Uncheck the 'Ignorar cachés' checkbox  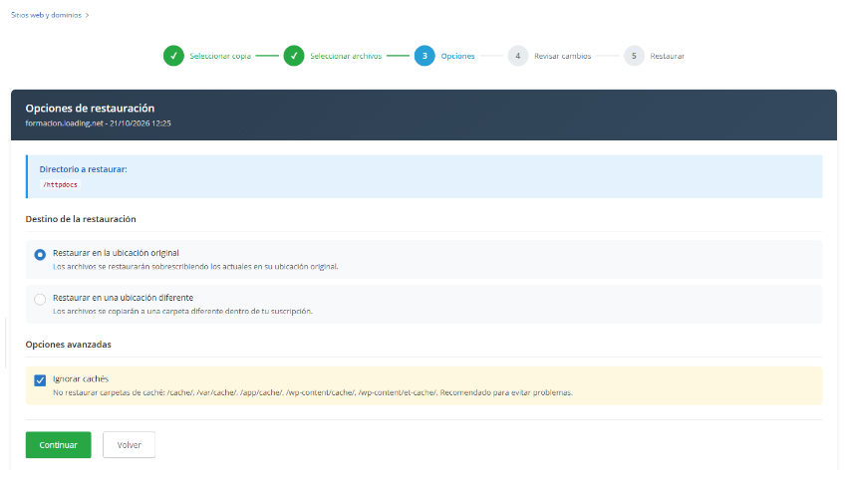pyautogui.click(x=40, y=380)
